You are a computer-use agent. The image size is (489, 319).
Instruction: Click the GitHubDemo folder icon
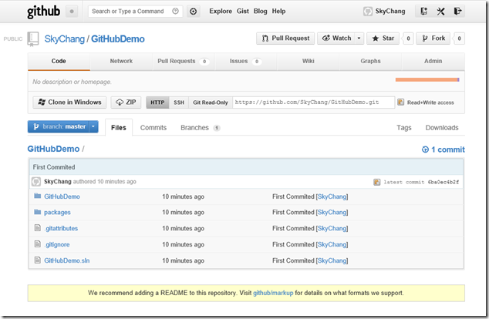click(x=38, y=196)
